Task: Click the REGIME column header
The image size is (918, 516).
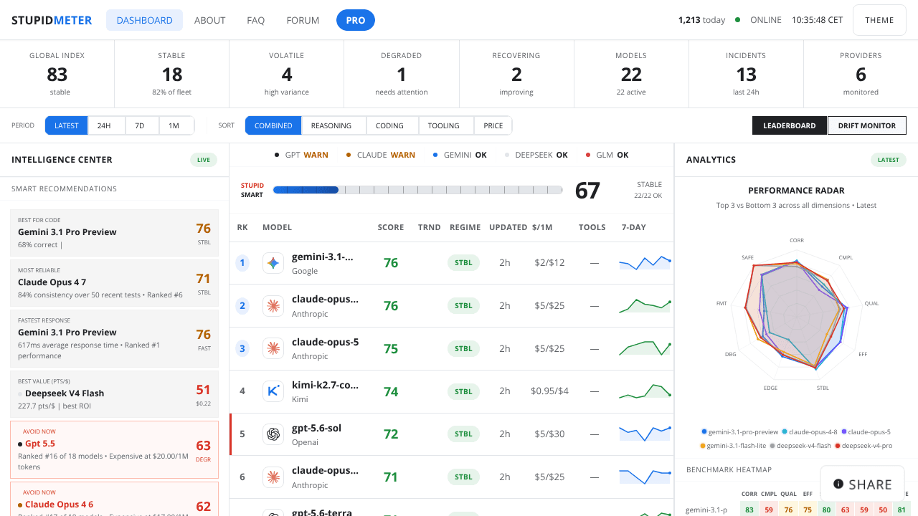Action: 465,227
